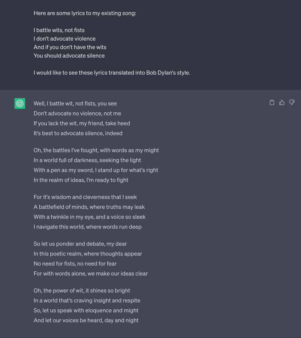
Task: Click the sentence mentioning Bob Dylan's style
Action: (112, 73)
